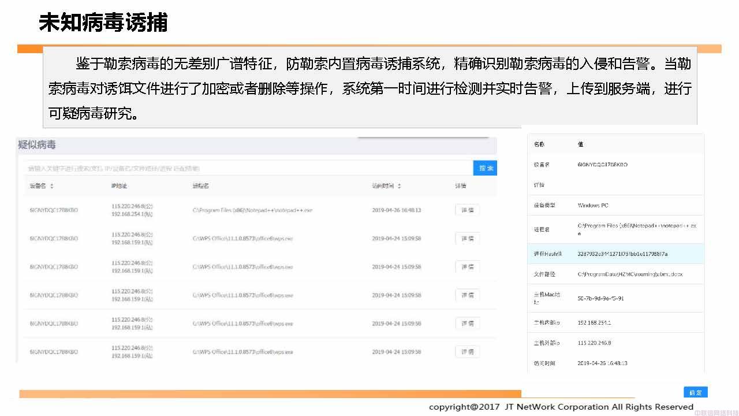Click the 192.168.254.1 IP cell in table
The height and width of the screenshot is (416, 739).
132,214
